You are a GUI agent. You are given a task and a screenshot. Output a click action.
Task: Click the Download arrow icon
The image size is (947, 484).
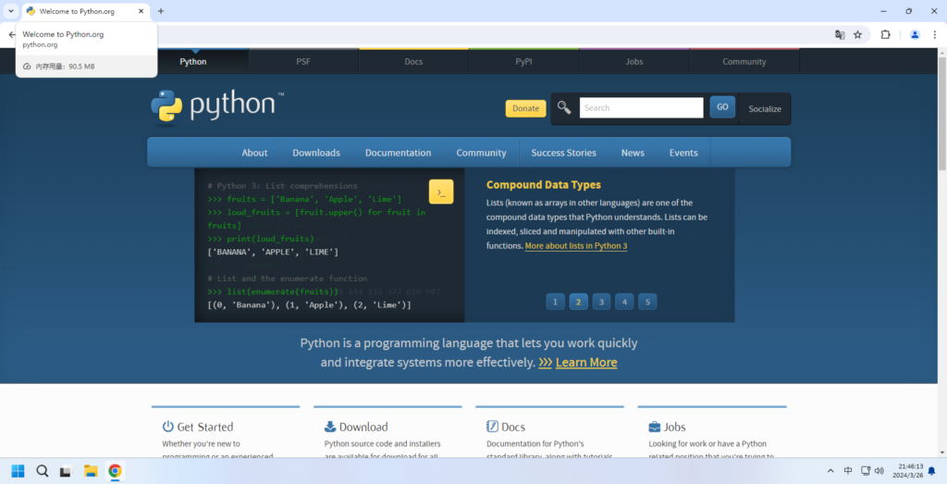330,427
